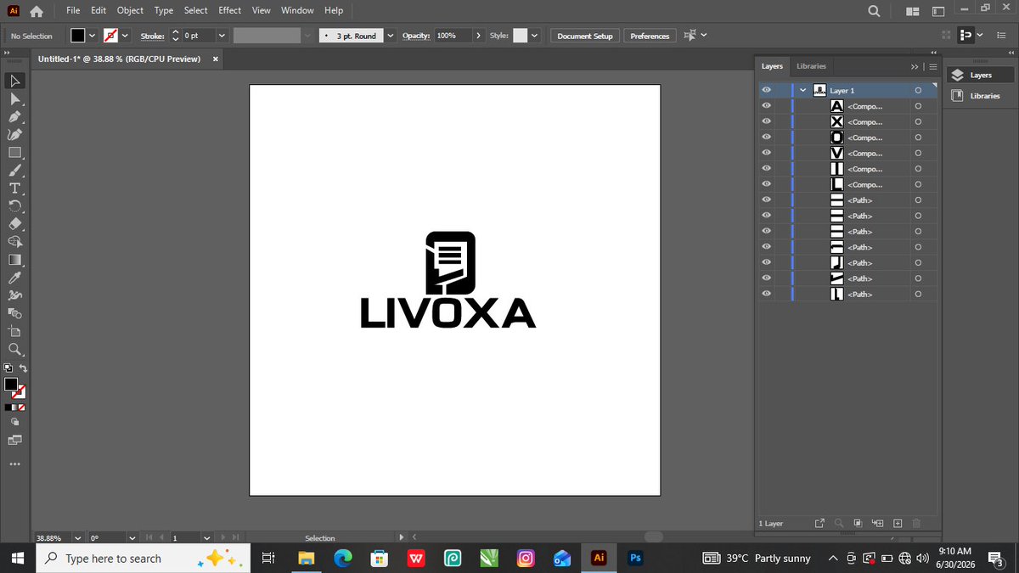Screen dimensions: 1019x573
Task: Click the Draw Normal mode icon
Action: [x=14, y=422]
